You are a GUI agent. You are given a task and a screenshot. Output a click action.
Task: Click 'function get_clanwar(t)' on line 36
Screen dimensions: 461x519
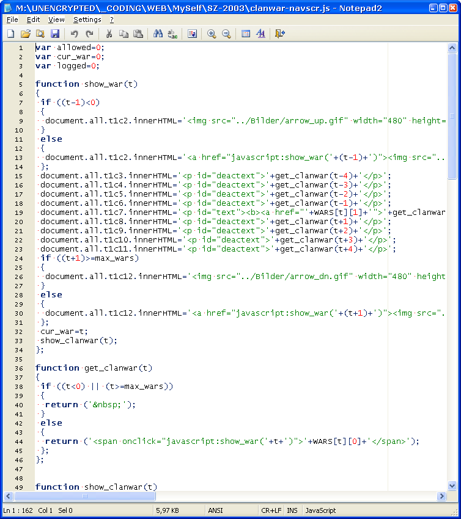tap(94, 368)
